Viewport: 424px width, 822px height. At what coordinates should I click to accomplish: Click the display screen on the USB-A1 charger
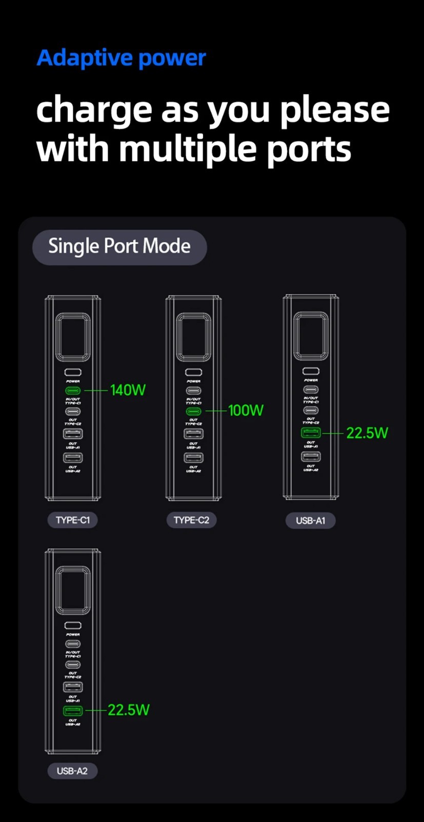pyautogui.click(x=311, y=336)
